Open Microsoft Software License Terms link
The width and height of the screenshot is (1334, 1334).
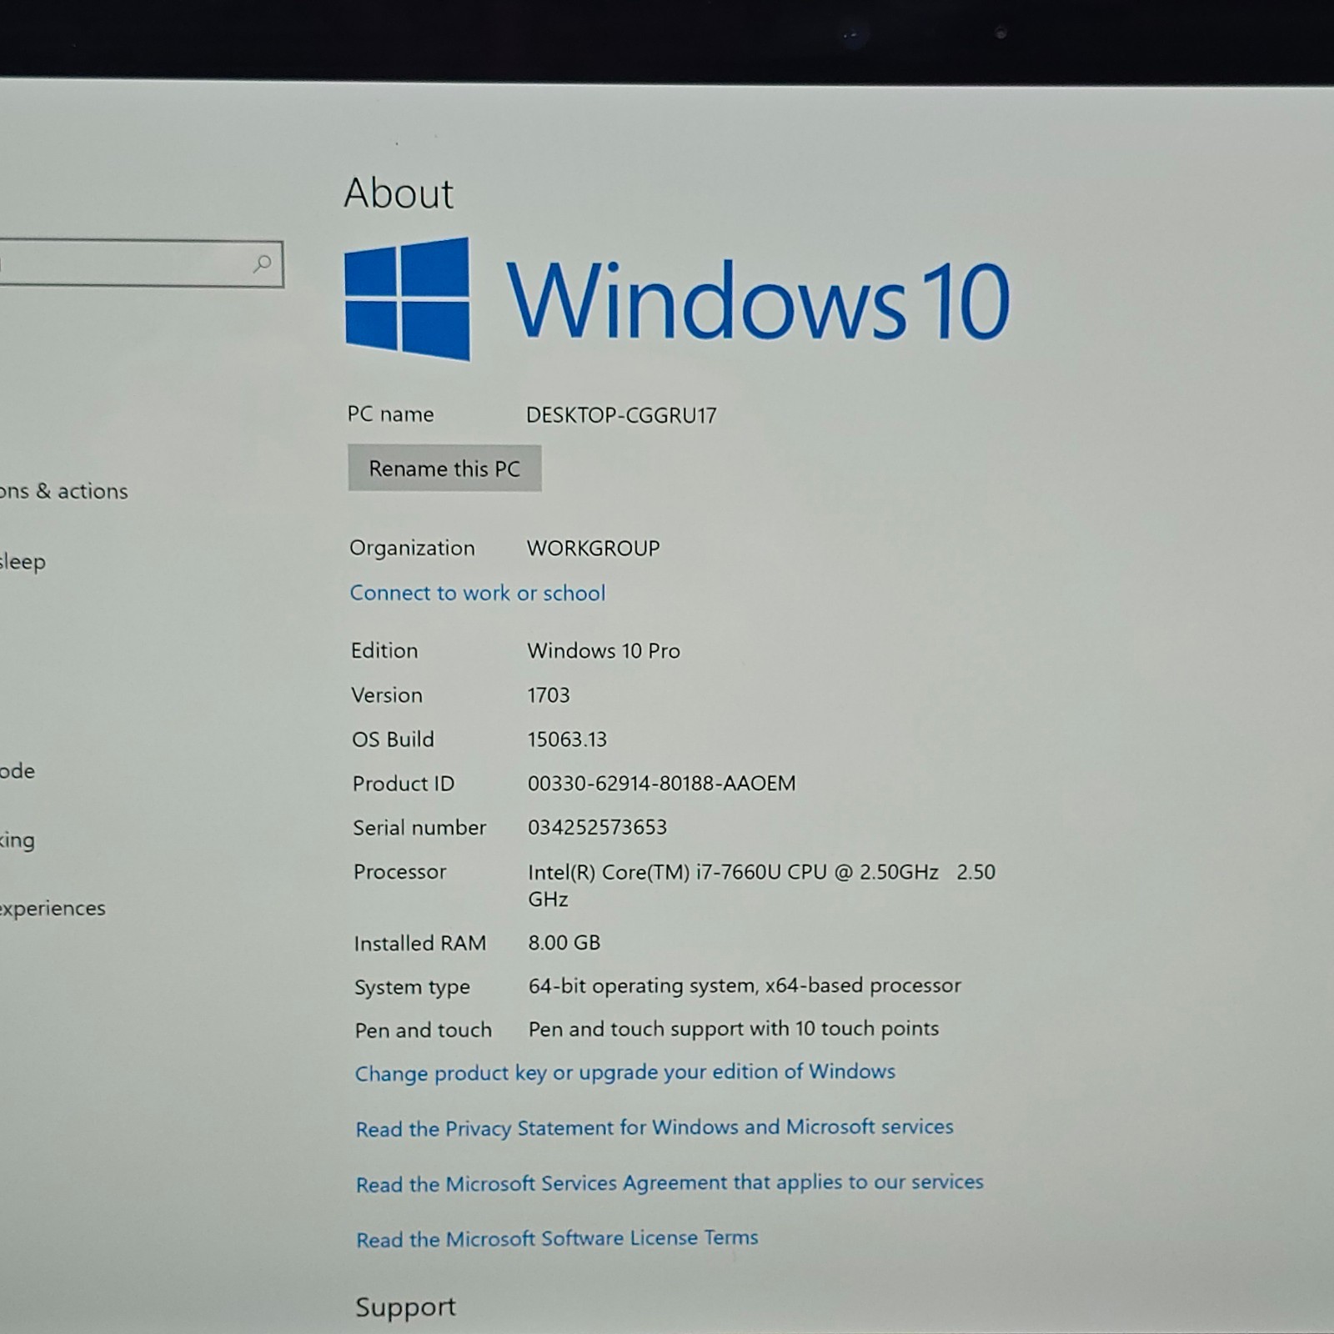coord(557,1239)
